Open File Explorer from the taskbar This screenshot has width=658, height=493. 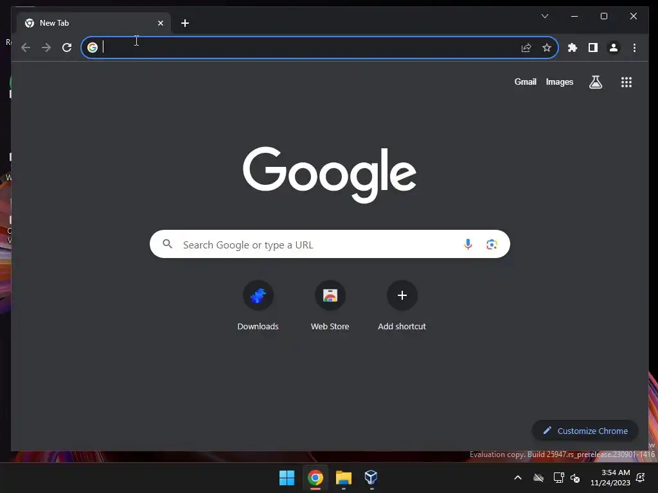click(x=344, y=478)
